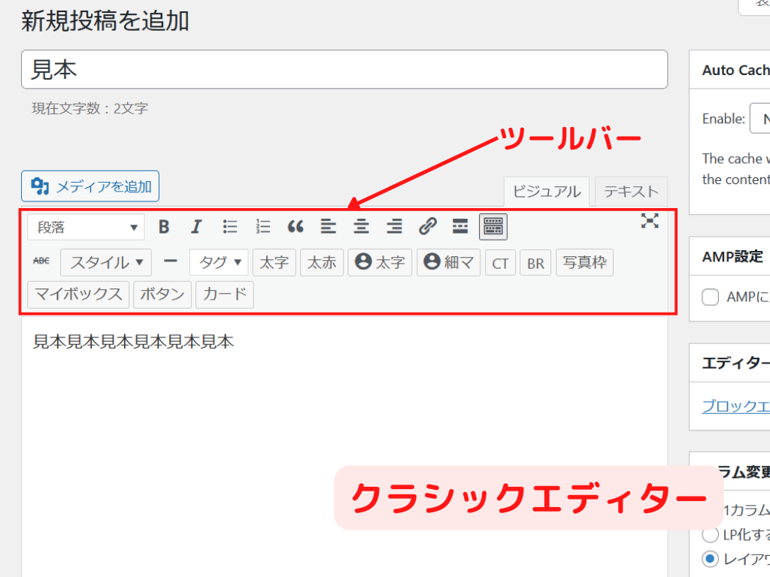This screenshot has height=577, width=770.
Task: Switch to the テキスト tab
Action: point(631,191)
